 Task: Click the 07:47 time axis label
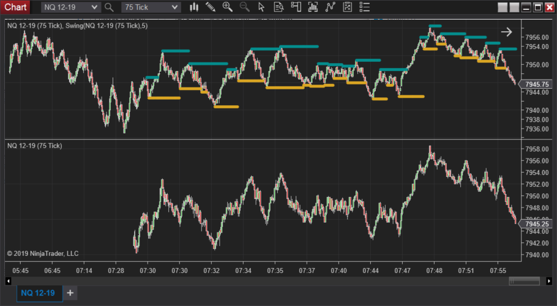(402, 271)
